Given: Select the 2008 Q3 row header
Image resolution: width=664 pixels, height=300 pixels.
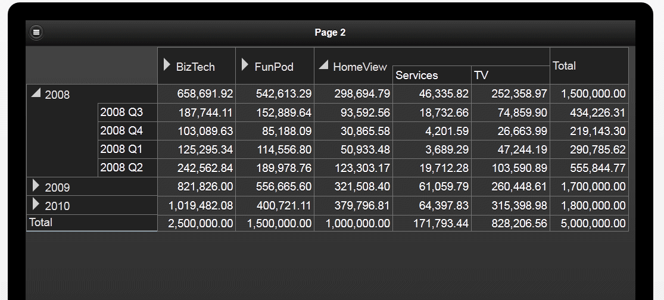Looking at the screenshot, I should 127,112.
